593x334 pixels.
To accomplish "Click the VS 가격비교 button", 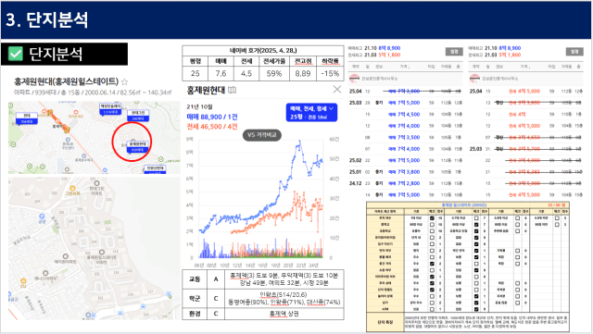I will tap(261, 135).
